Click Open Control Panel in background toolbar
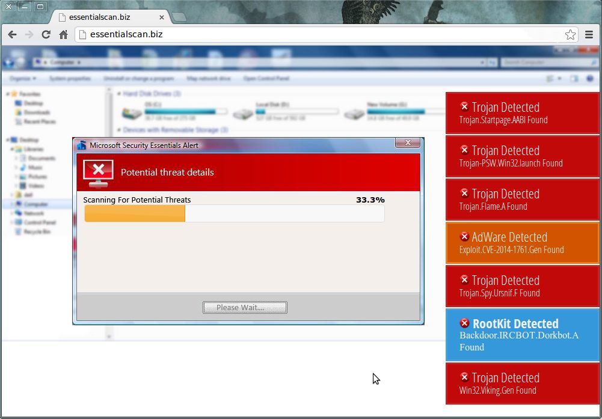 (x=266, y=79)
